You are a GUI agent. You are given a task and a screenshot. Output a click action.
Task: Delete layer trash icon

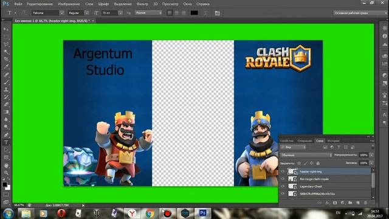365,203
